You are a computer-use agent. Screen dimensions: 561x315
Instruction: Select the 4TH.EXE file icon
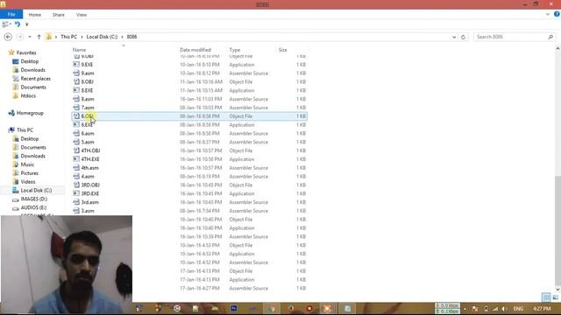click(x=76, y=159)
